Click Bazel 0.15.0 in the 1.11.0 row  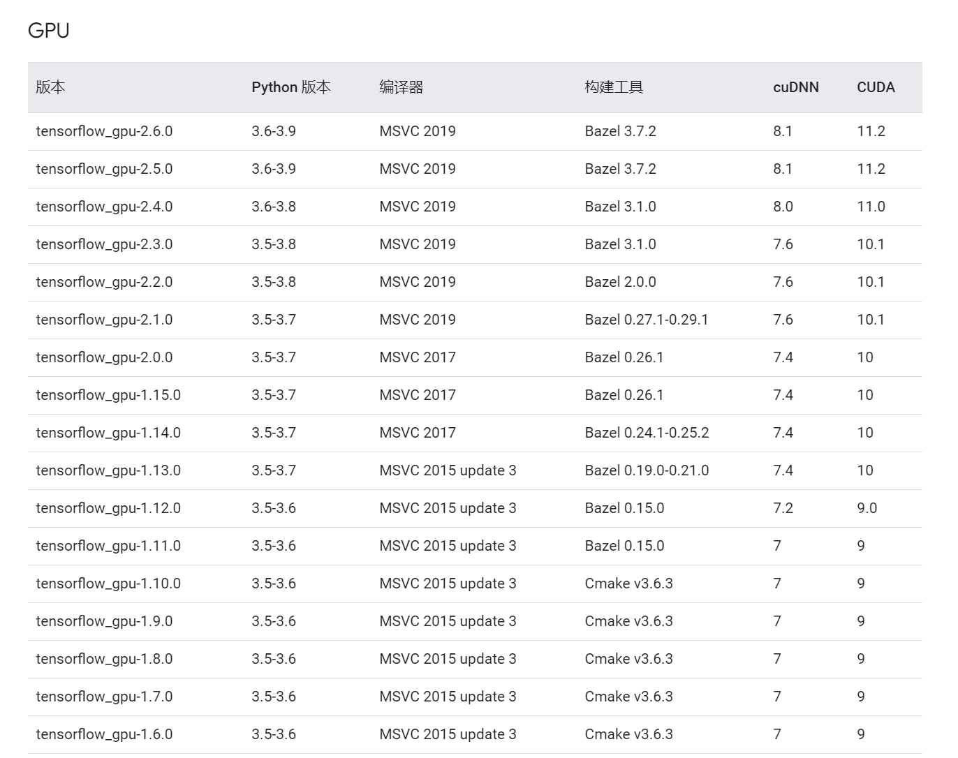(x=624, y=546)
